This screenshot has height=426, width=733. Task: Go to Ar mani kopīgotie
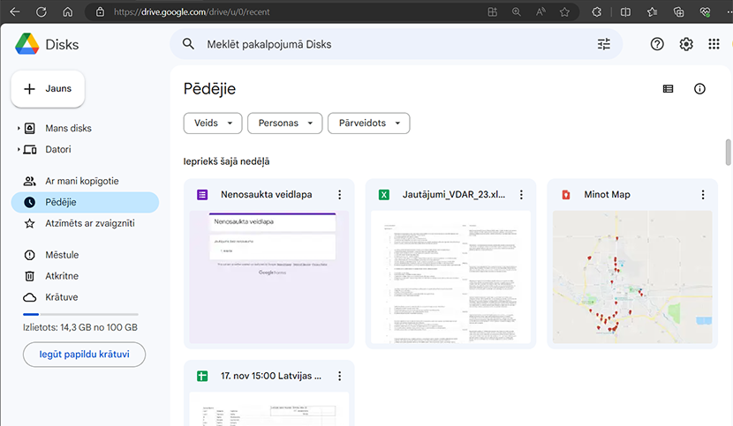coord(81,181)
